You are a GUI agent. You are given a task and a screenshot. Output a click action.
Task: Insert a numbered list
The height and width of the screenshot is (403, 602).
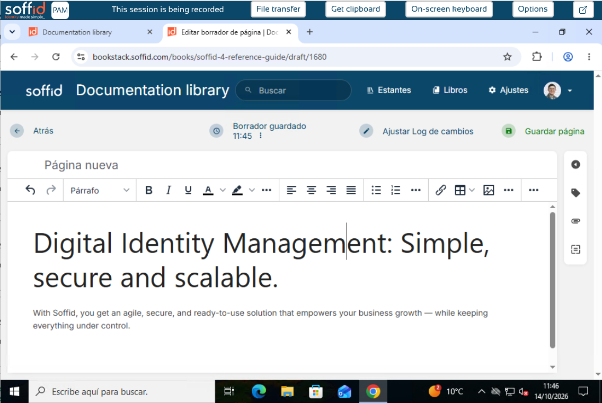click(396, 190)
